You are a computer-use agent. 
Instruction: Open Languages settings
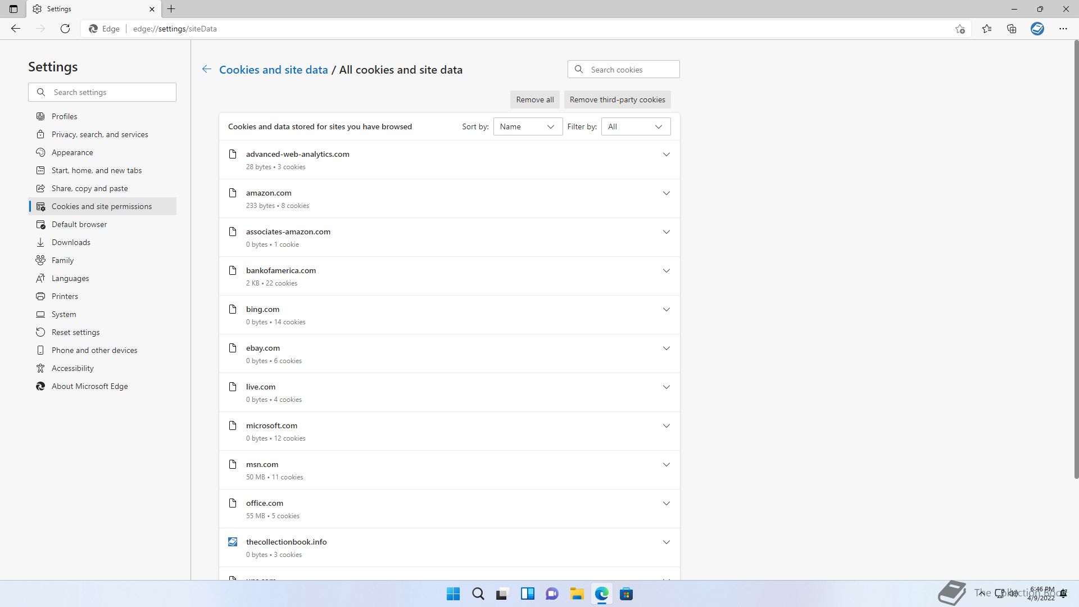[x=102, y=278]
